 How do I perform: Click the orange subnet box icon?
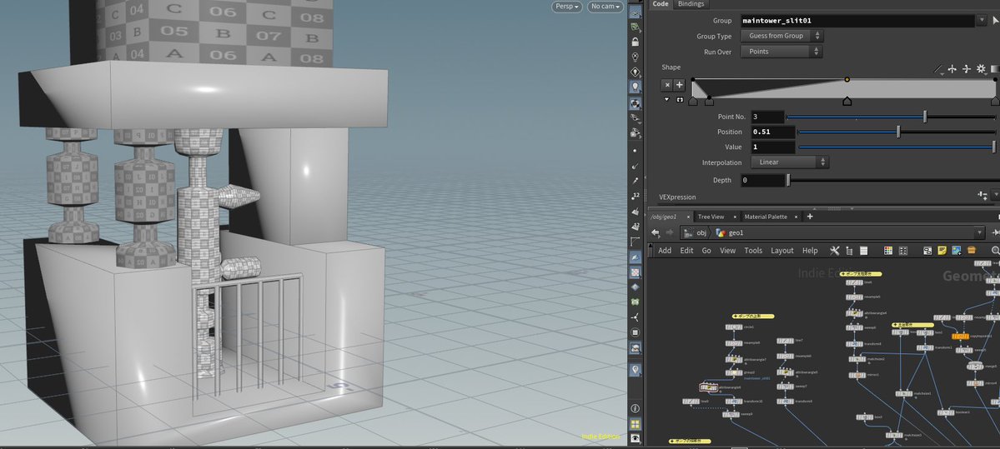(x=972, y=251)
